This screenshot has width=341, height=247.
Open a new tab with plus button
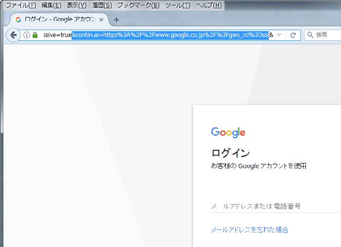pos(116,20)
